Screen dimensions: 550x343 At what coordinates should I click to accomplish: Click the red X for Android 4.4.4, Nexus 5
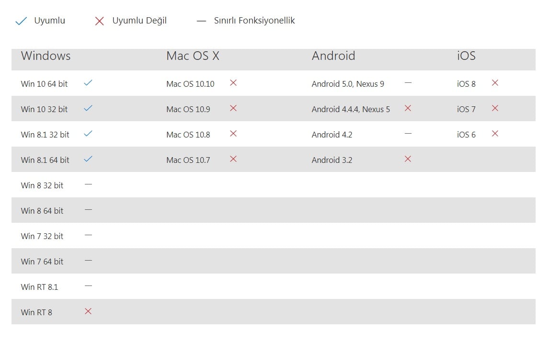click(x=408, y=108)
